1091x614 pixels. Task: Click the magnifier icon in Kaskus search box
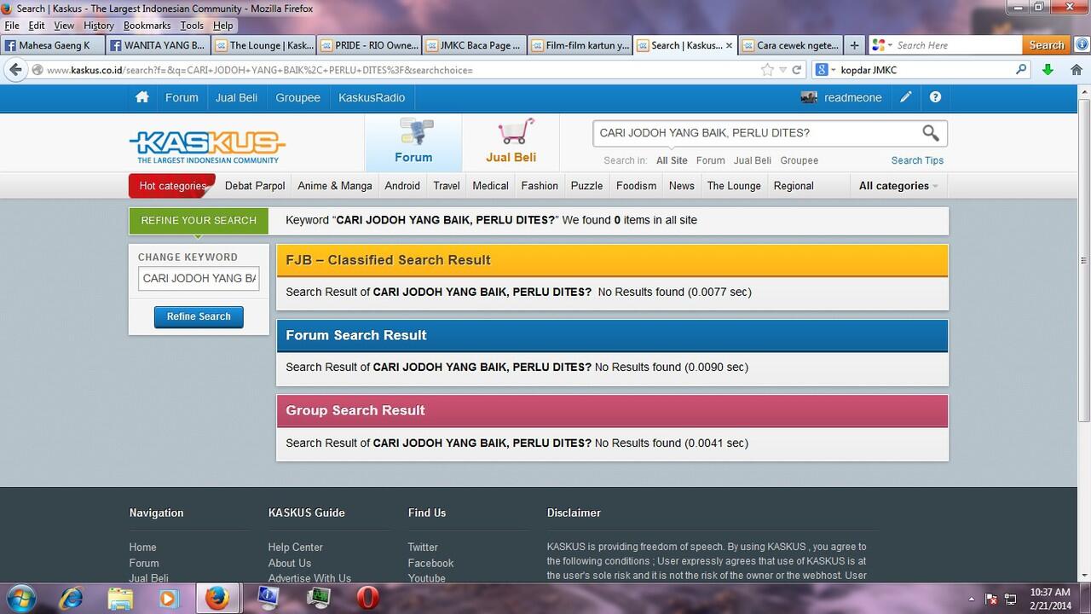click(x=930, y=133)
